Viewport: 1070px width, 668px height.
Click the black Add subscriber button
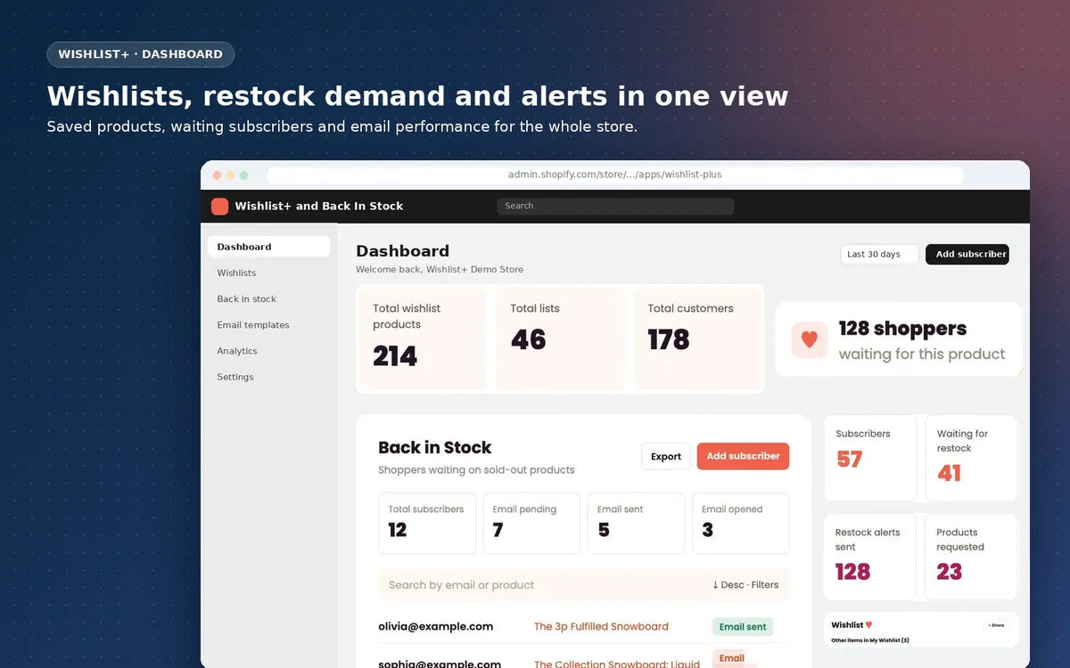point(967,254)
